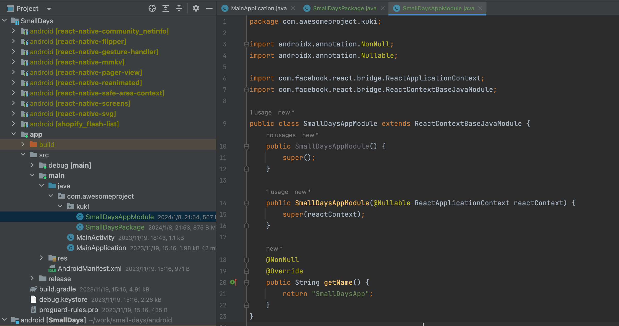619x326 pixels.
Task: Click the AndroidManifest.xml file icon
Action: pos(52,268)
